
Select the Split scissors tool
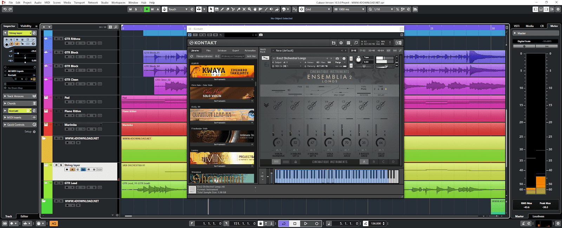pyautogui.click(x=233, y=9)
